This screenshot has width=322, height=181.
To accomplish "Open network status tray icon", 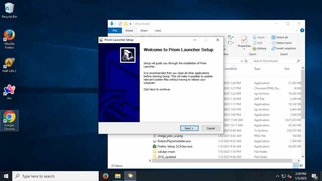I will pos(284,176).
